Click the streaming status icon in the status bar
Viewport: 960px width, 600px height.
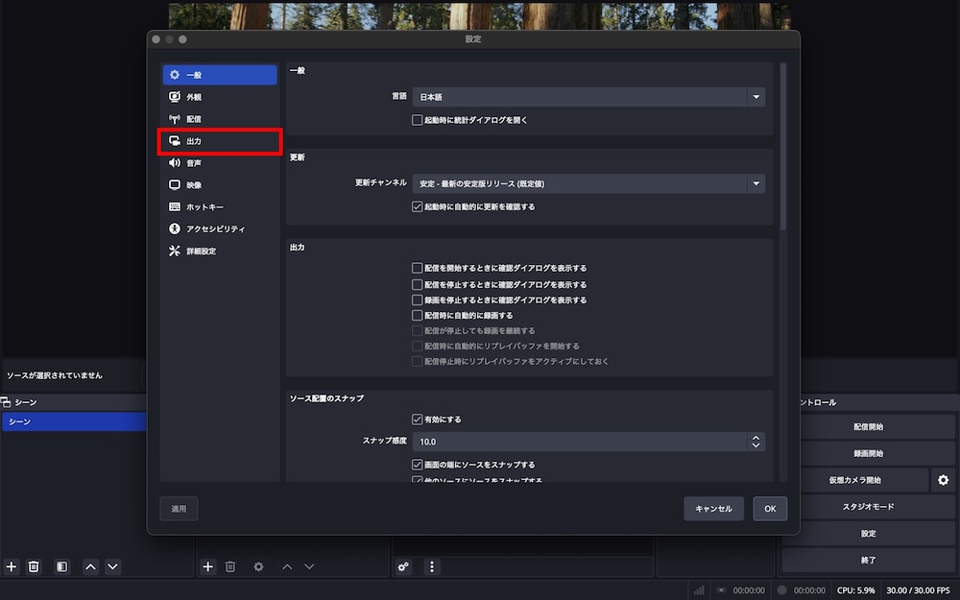pos(721,590)
